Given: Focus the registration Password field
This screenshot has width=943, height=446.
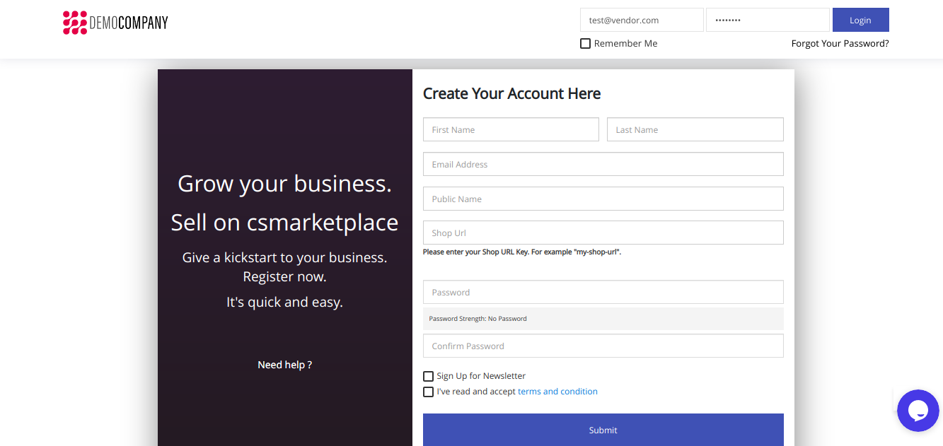Looking at the screenshot, I should coord(603,293).
